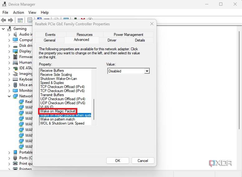Image resolution: width=242 pixels, height=177 pixels.
Task: Select Shutdown Wake-On-Lan property
Action: [x=59, y=79]
